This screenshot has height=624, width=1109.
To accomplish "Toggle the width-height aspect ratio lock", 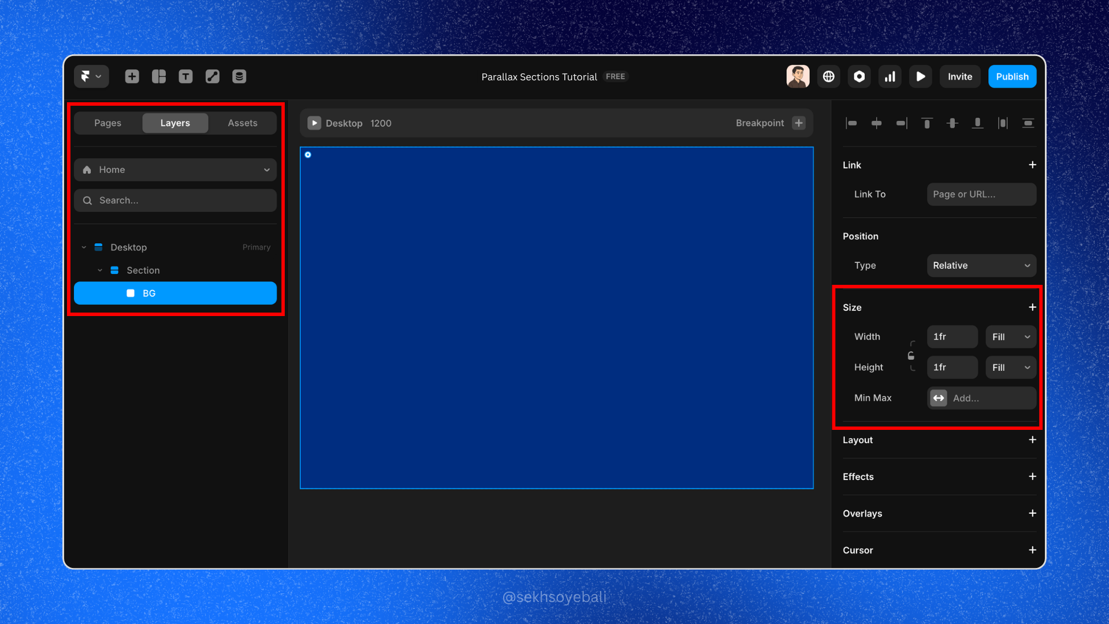I will tap(911, 356).
